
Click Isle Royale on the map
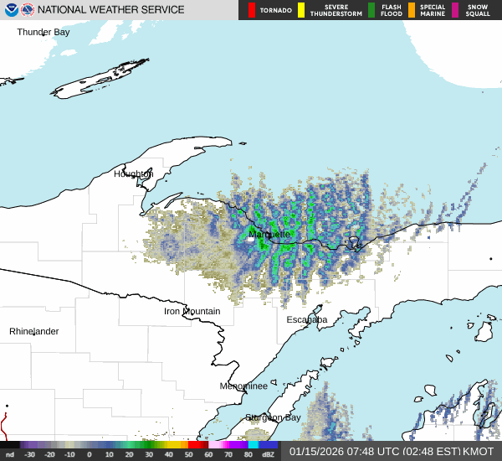[100, 79]
